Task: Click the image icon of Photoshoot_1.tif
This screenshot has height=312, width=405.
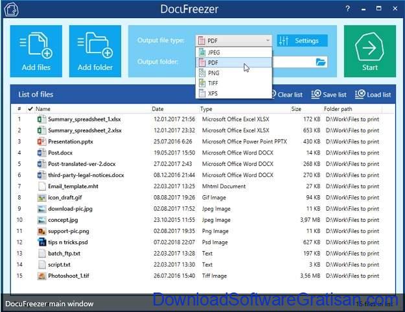Action: pos(41,276)
